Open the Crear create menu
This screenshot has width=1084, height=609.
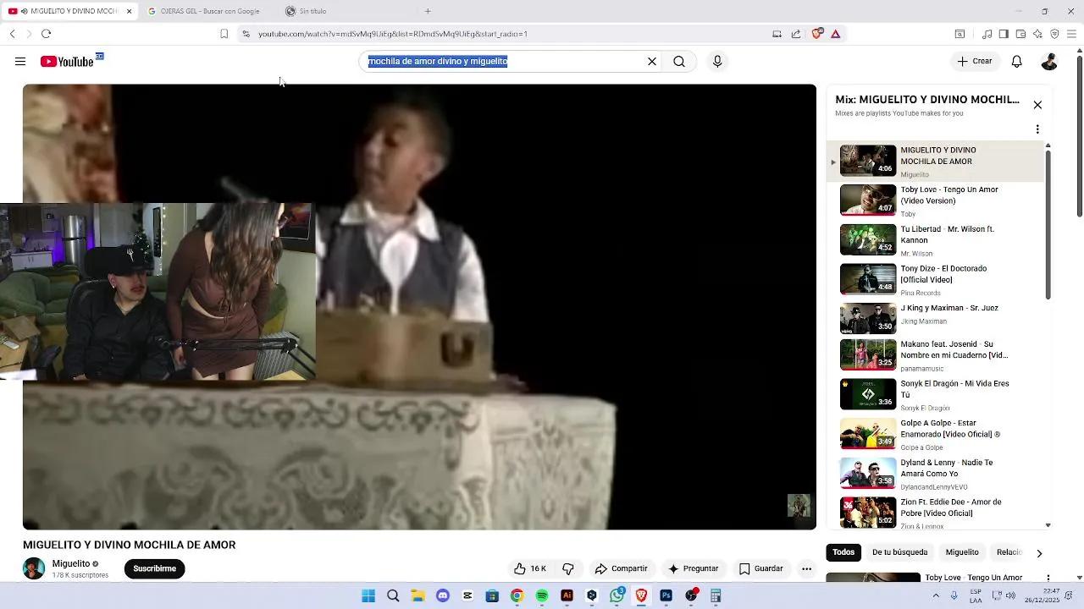pos(975,62)
